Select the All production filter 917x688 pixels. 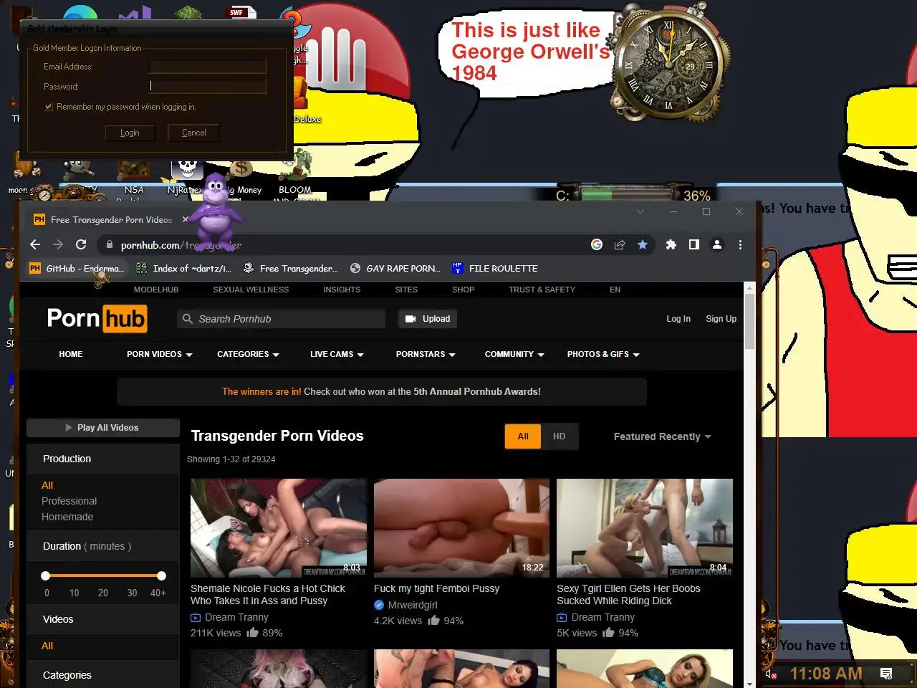tap(47, 485)
